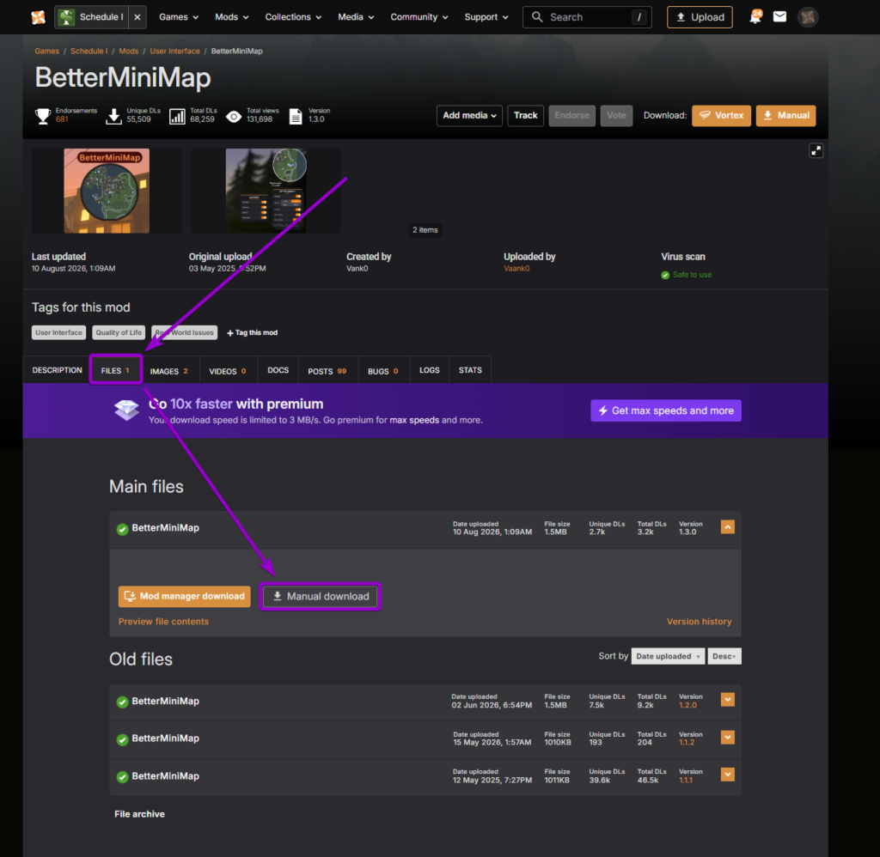Select the User Interface tag
Viewport: 880px width, 857px height.
coord(59,332)
